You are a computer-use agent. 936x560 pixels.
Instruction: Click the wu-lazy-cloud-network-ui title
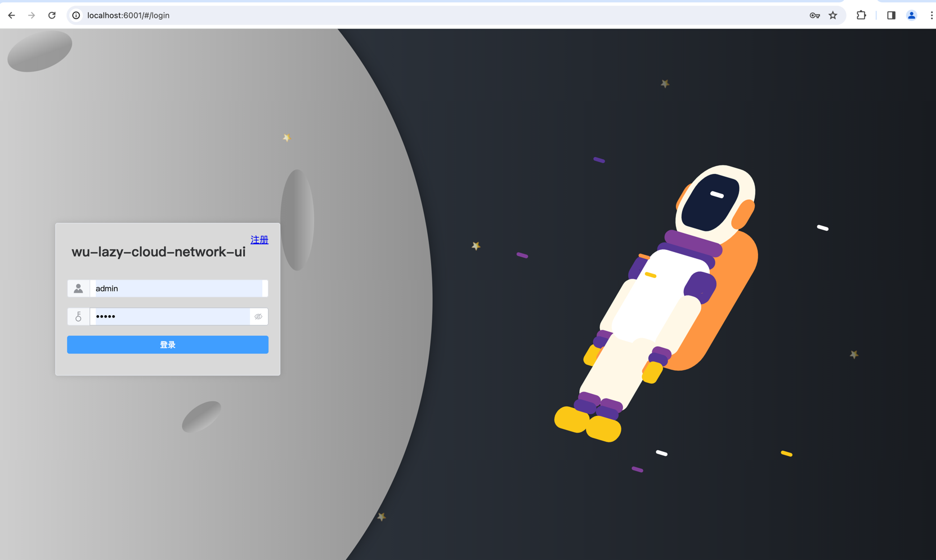click(x=158, y=252)
